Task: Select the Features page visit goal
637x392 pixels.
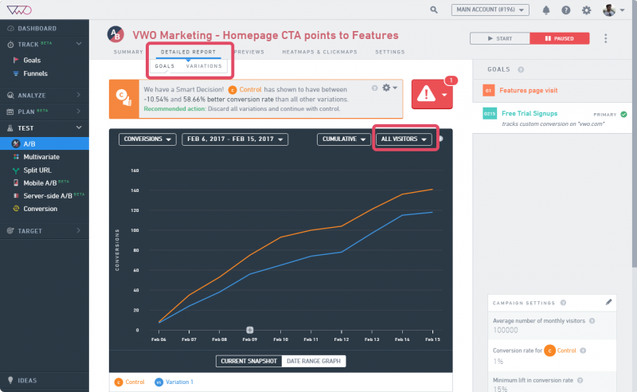Action: click(x=553, y=90)
